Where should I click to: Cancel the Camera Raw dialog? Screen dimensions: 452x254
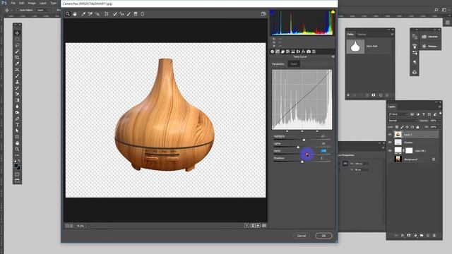302,236
